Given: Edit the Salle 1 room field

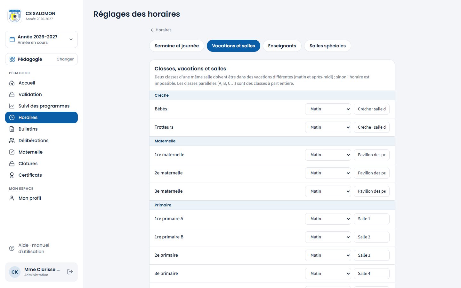Looking at the screenshot, I should [x=372, y=219].
